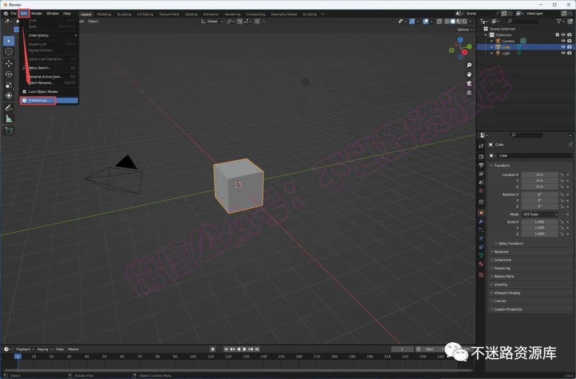
Task: Click Preferences in Edit menu
Action: (49, 101)
